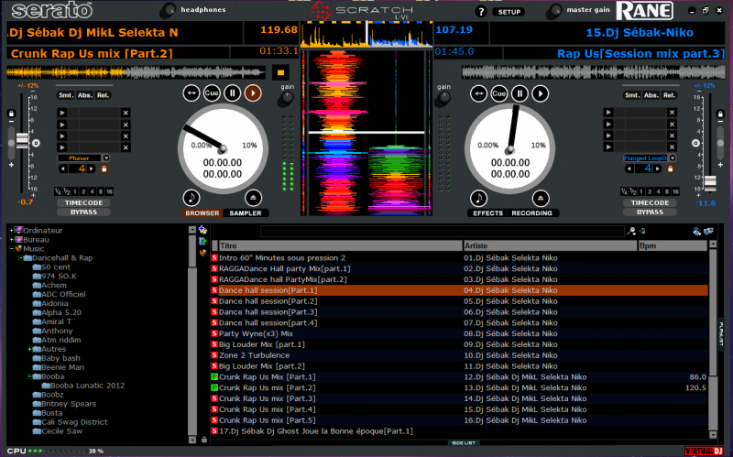Open the RECORDING tab
Image resolution: width=733 pixels, height=457 pixels.
click(x=533, y=212)
